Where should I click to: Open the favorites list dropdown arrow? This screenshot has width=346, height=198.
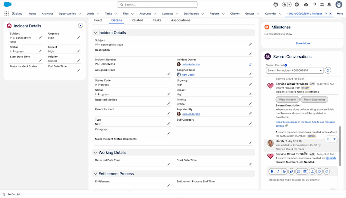click(x=289, y=4)
